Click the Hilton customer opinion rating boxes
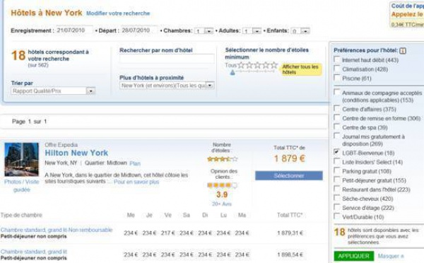Image resolution: width=424 pixels, height=263 pixels. click(x=222, y=185)
